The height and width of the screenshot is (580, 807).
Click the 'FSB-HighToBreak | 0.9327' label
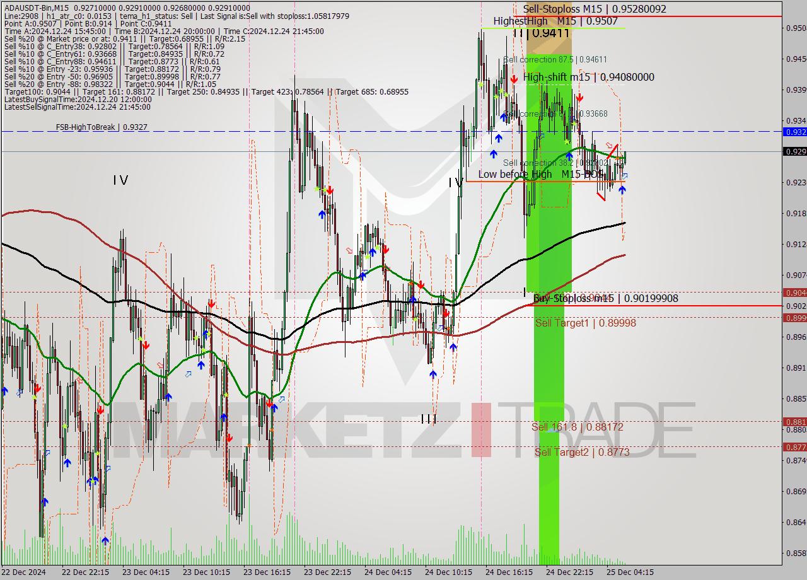tap(102, 127)
